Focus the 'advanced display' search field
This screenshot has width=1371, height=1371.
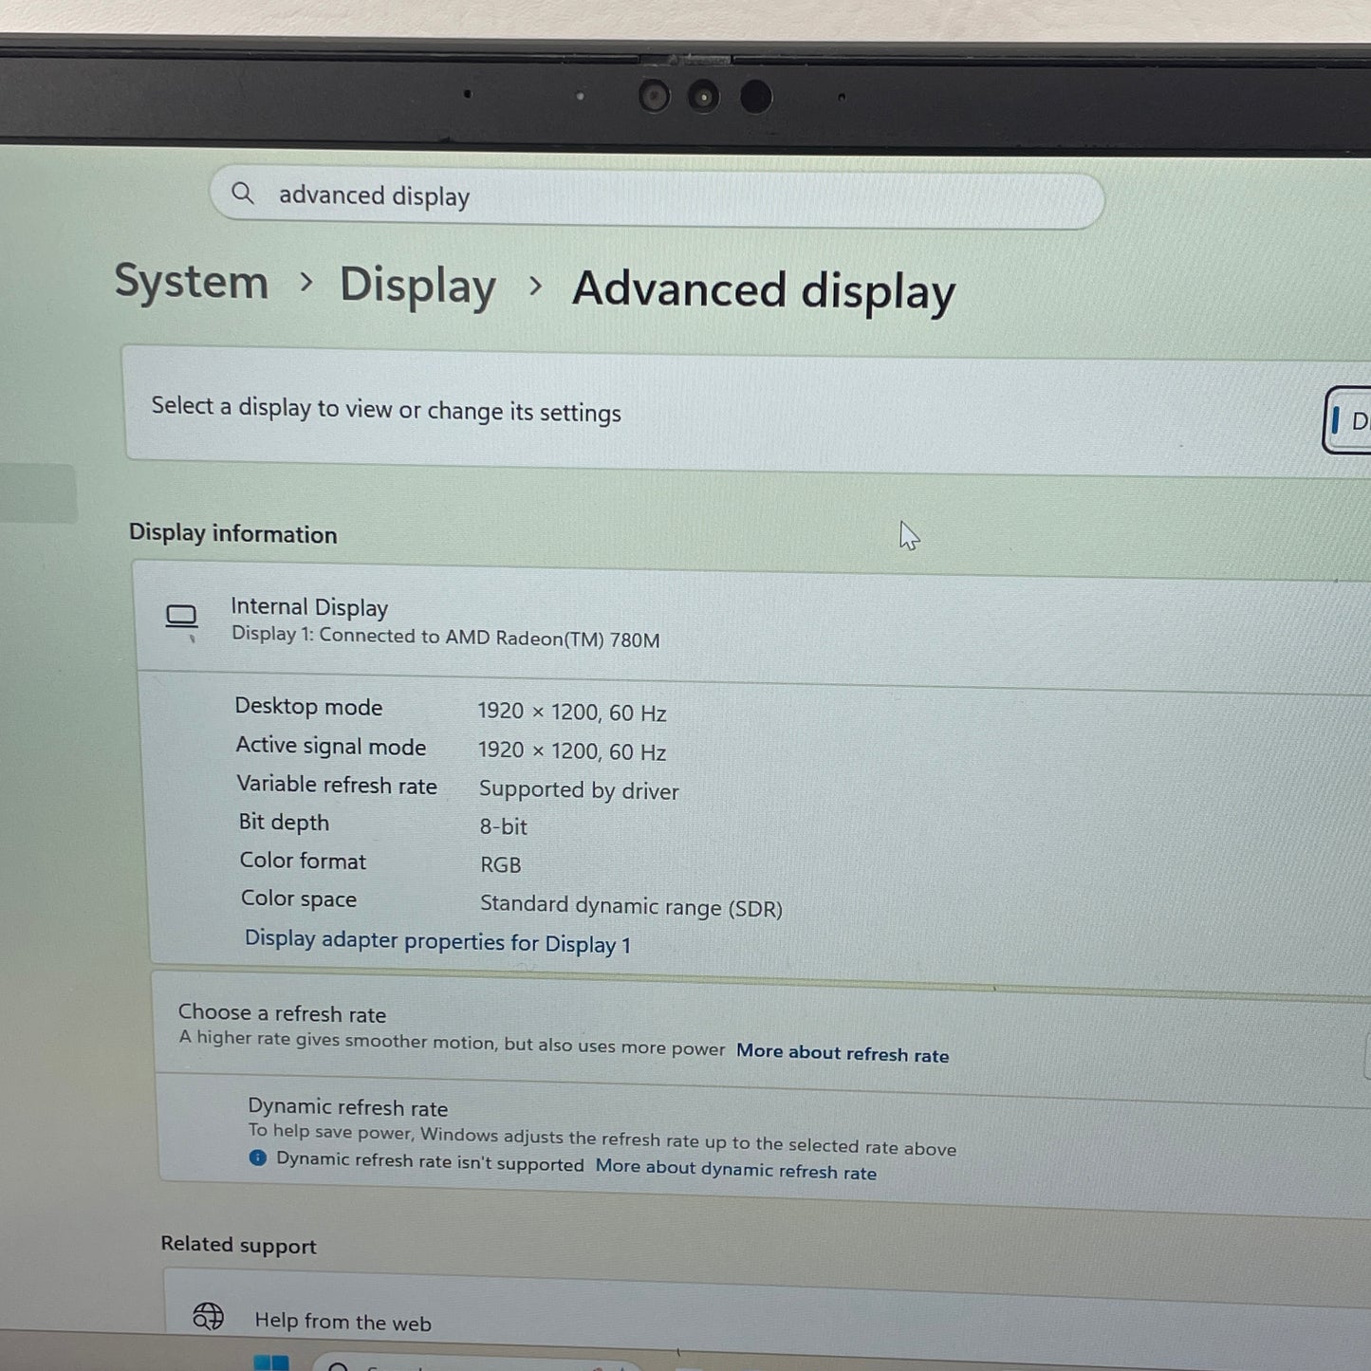(657, 198)
